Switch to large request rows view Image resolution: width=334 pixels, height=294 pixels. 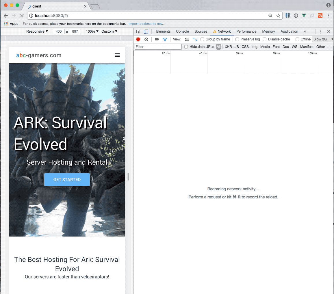tap(187, 39)
